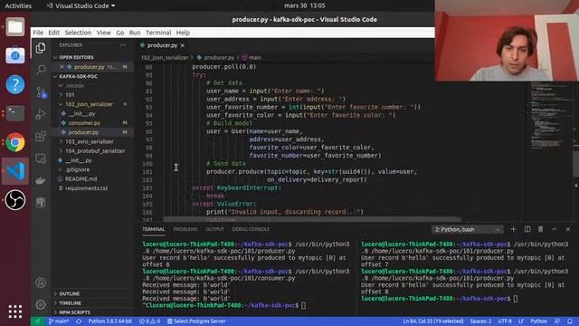Click Select Postgres Server in status bar
This screenshot has height=326, width=579.
196,321
